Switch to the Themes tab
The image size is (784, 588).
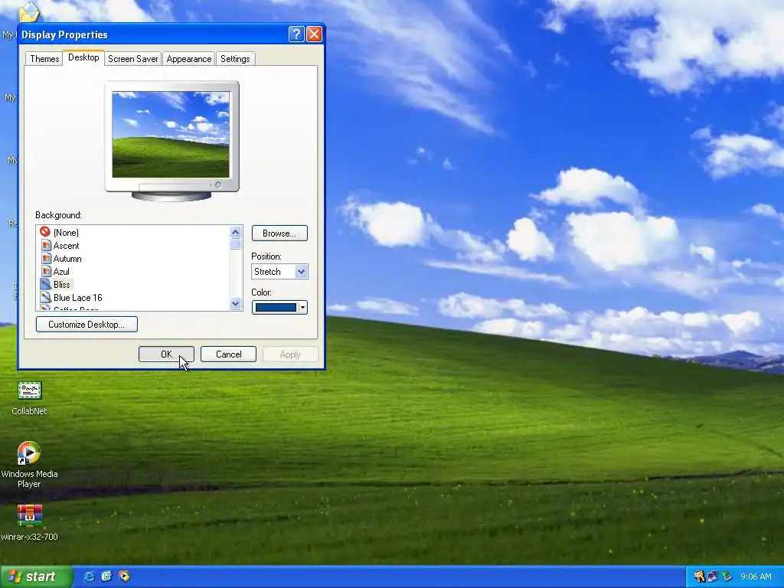tap(44, 58)
